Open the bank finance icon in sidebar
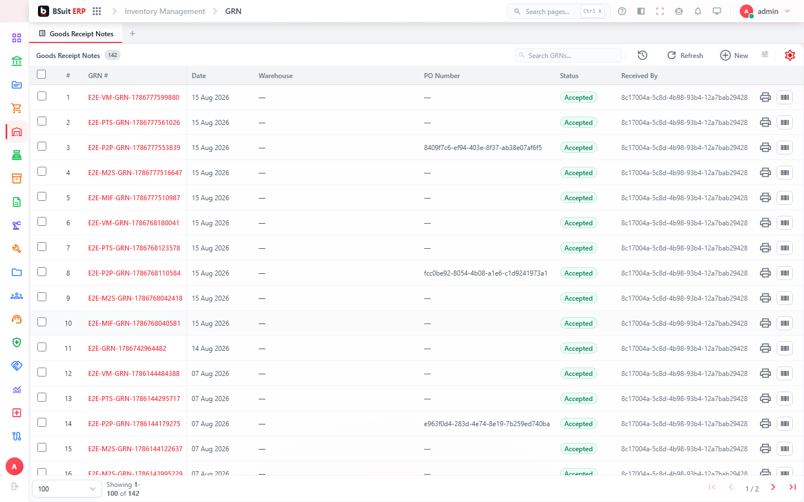The width and height of the screenshot is (804, 502). (x=17, y=61)
